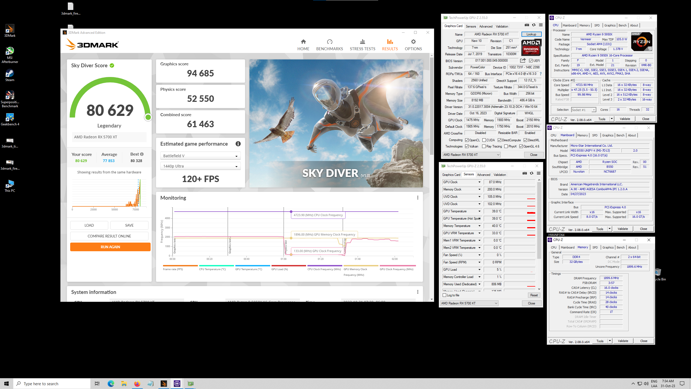Switch to the Bench tab in CPU-Z CPU window

pos(622,25)
